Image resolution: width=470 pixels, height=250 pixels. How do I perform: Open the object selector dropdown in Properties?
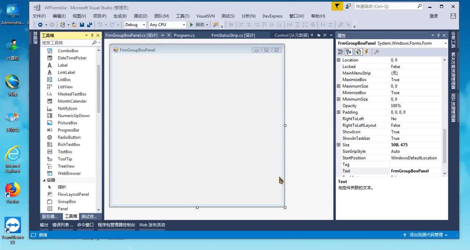[x=445, y=43]
